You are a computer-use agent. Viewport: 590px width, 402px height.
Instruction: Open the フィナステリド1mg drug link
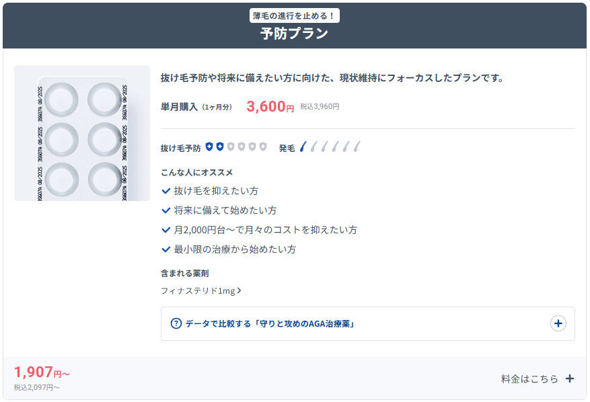(x=198, y=291)
